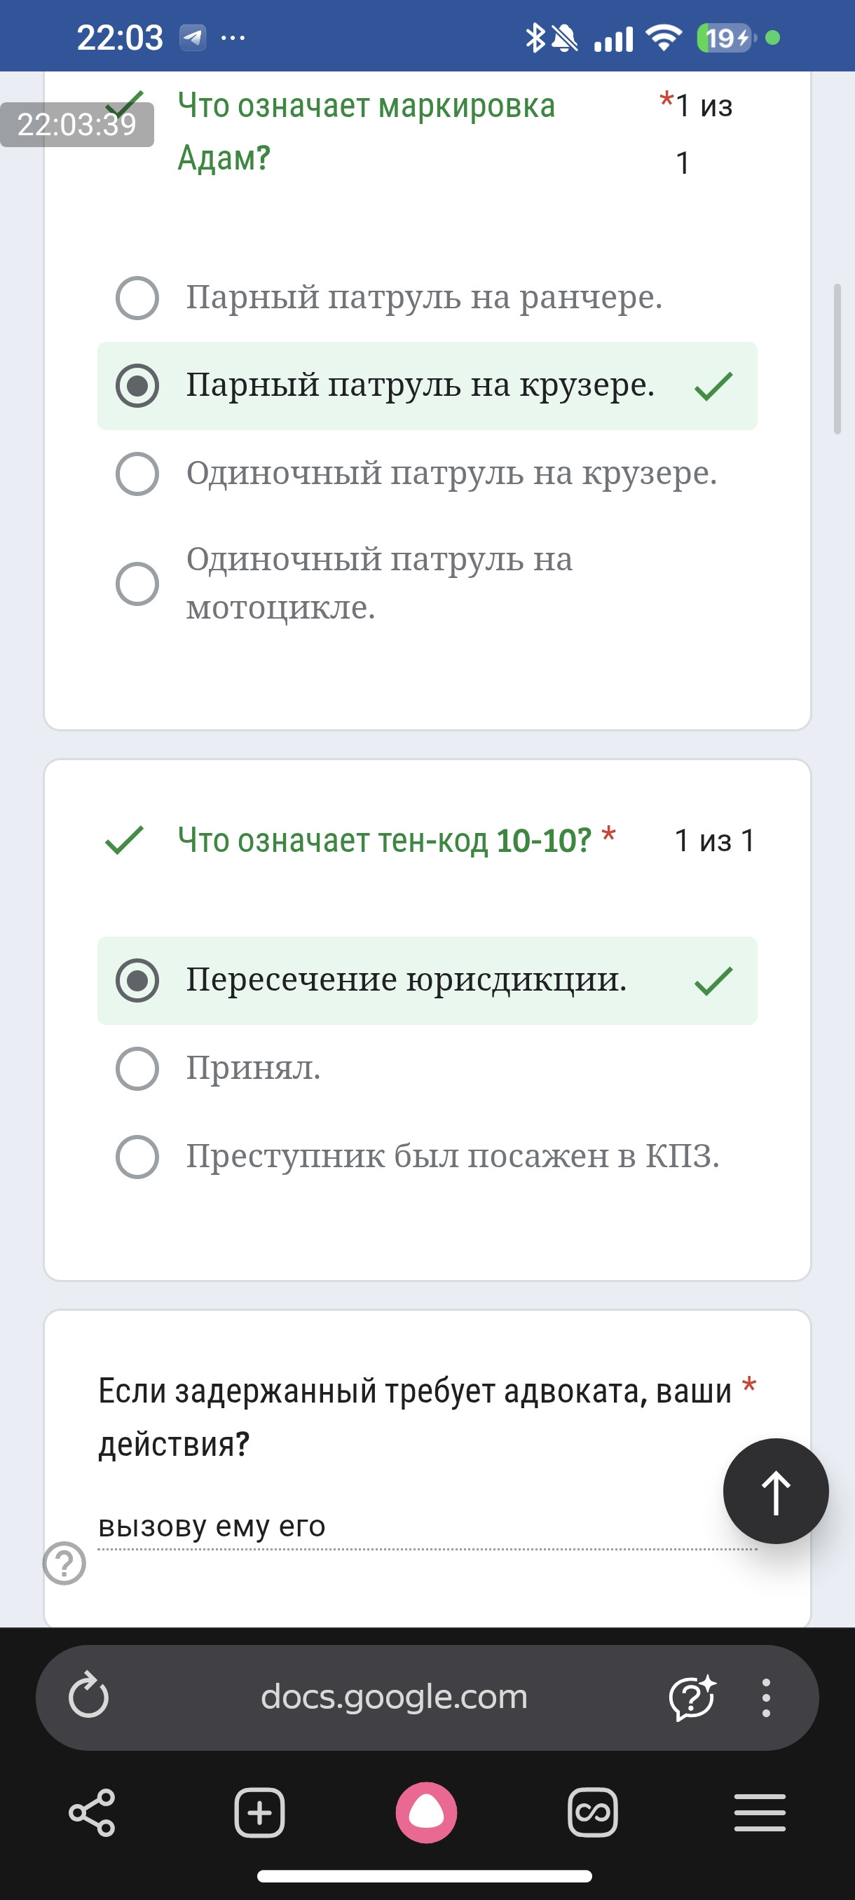The height and width of the screenshot is (1900, 855).
Task: Open the browser share icon
Action: pos(93,1812)
